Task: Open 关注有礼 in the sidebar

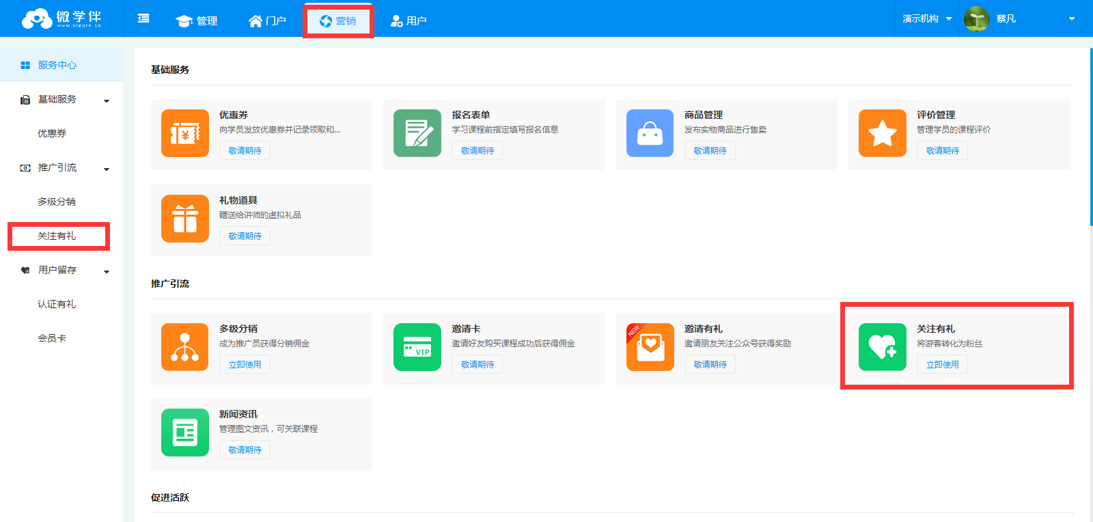Action: click(57, 236)
